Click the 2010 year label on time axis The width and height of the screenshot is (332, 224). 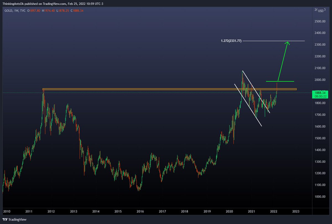pos(6,211)
